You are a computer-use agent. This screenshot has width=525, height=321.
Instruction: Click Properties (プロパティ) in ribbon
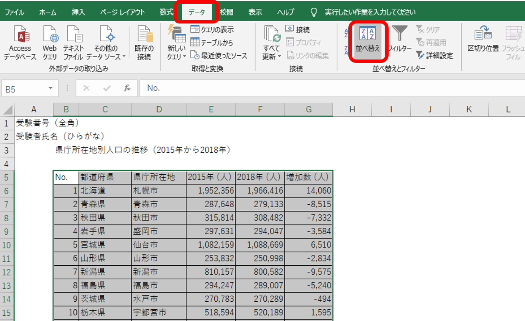(x=304, y=42)
